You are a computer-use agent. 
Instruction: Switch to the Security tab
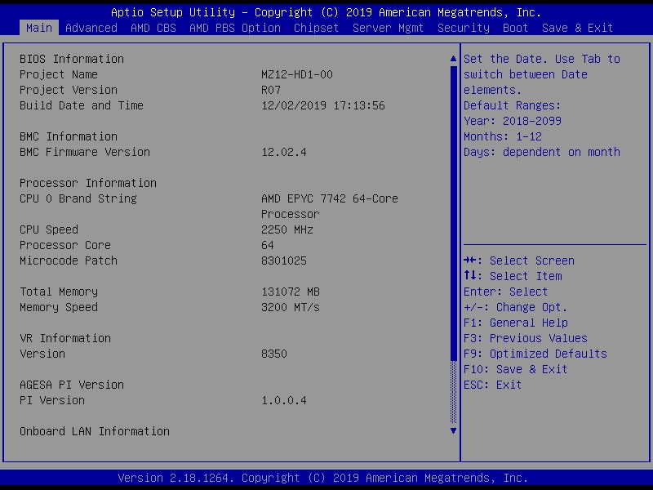pos(463,28)
